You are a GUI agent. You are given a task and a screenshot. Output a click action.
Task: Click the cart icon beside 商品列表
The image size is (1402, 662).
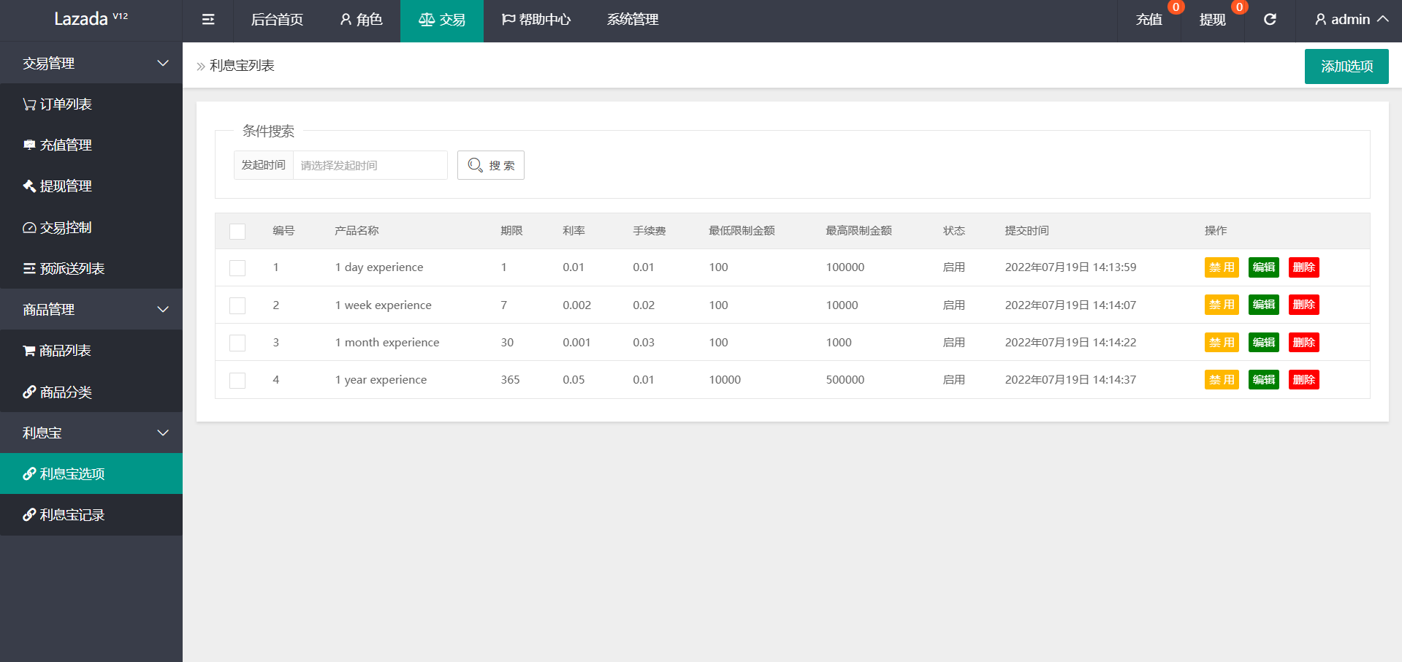point(29,351)
